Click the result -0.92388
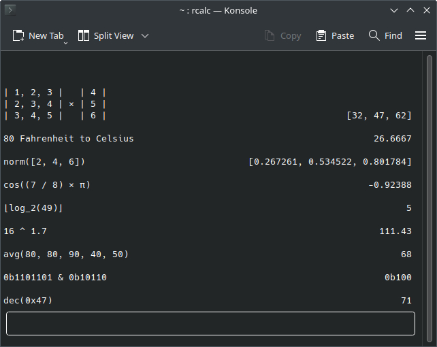 click(x=390, y=185)
